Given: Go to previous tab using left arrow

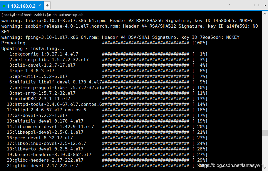Looking at the screenshot, I should click(x=254, y=5).
